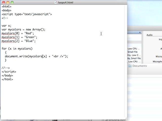Click the resize grip of loops4.html window
162x121 pixels.
(126, 119)
